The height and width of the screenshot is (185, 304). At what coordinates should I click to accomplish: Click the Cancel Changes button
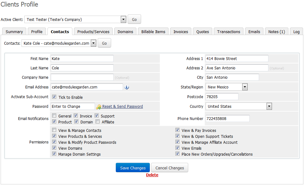click(x=170, y=168)
